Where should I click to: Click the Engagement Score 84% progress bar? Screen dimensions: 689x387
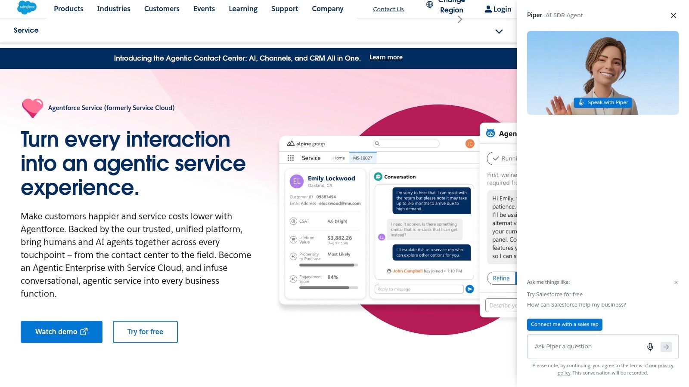[329, 288]
